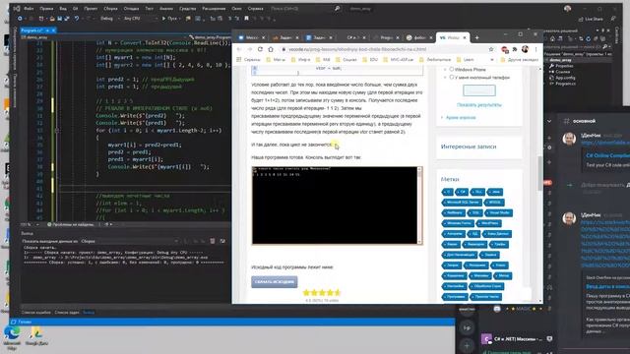Reload the page in Chrome
Image resolution: width=630 pixels, height=354 pixels.
(260, 49)
